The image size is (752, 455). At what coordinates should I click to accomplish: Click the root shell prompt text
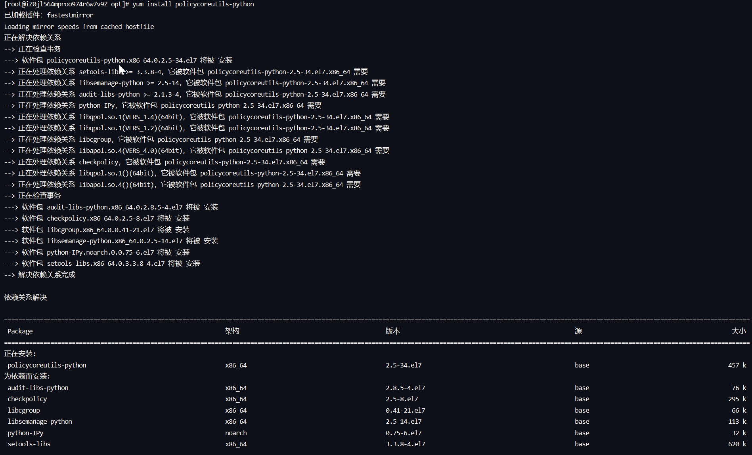tap(67, 4)
